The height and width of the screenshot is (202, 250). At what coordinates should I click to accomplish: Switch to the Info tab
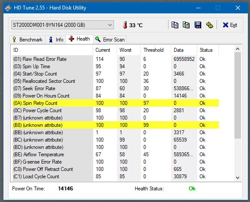tap(56, 40)
